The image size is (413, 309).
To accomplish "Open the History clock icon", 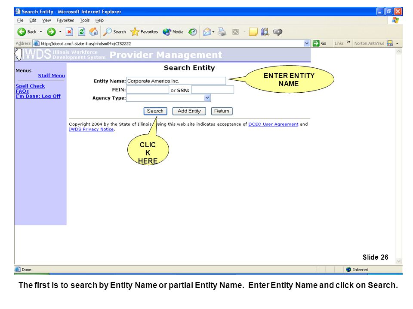I will pyautogui.click(x=193, y=32).
